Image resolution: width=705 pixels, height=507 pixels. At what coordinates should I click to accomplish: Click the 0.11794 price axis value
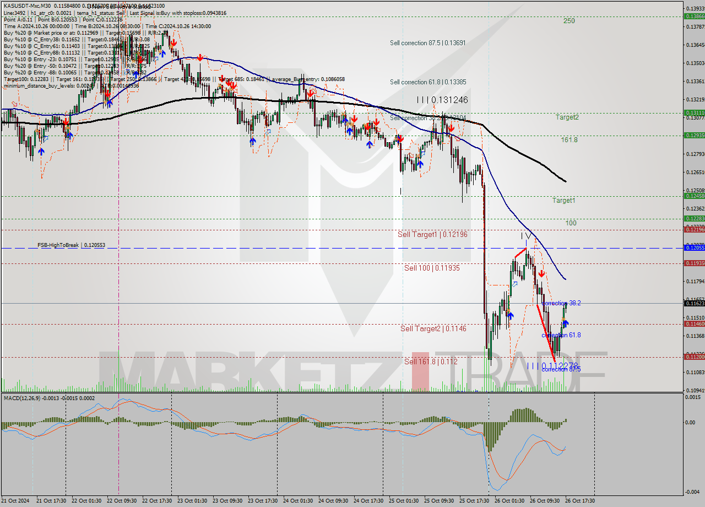pyautogui.click(x=695, y=282)
